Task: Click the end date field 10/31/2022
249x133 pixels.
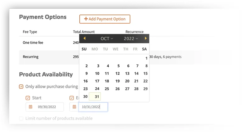Action: (x=93, y=107)
